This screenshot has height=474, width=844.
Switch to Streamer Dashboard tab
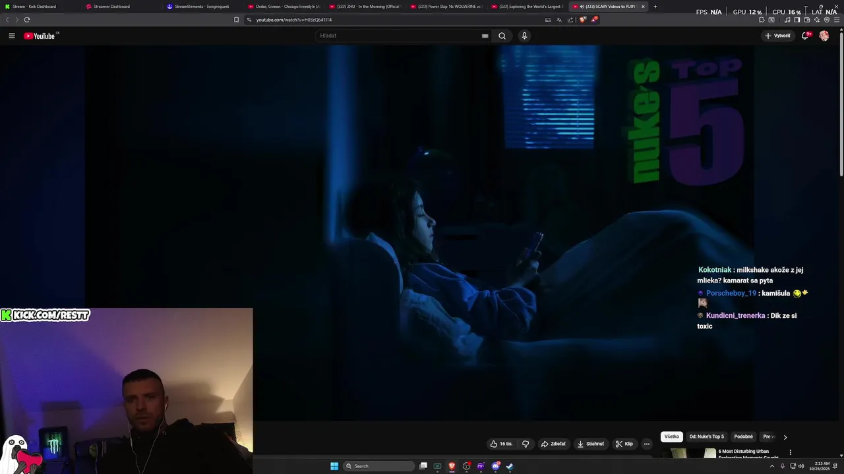pyautogui.click(x=121, y=7)
